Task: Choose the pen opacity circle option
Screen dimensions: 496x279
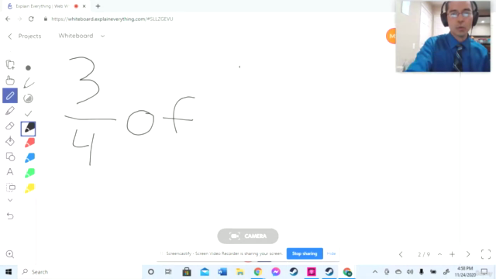Action: 28,98
